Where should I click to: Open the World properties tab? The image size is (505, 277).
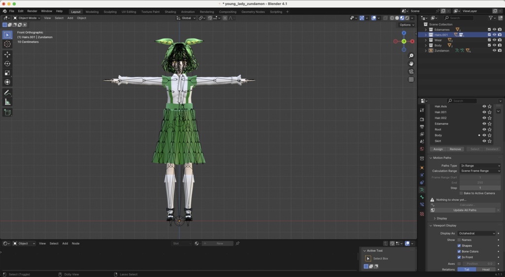422,149
